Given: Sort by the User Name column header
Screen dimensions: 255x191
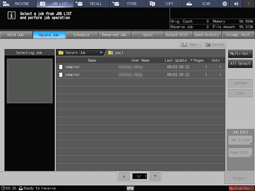Looking at the screenshot, I should (x=140, y=61).
